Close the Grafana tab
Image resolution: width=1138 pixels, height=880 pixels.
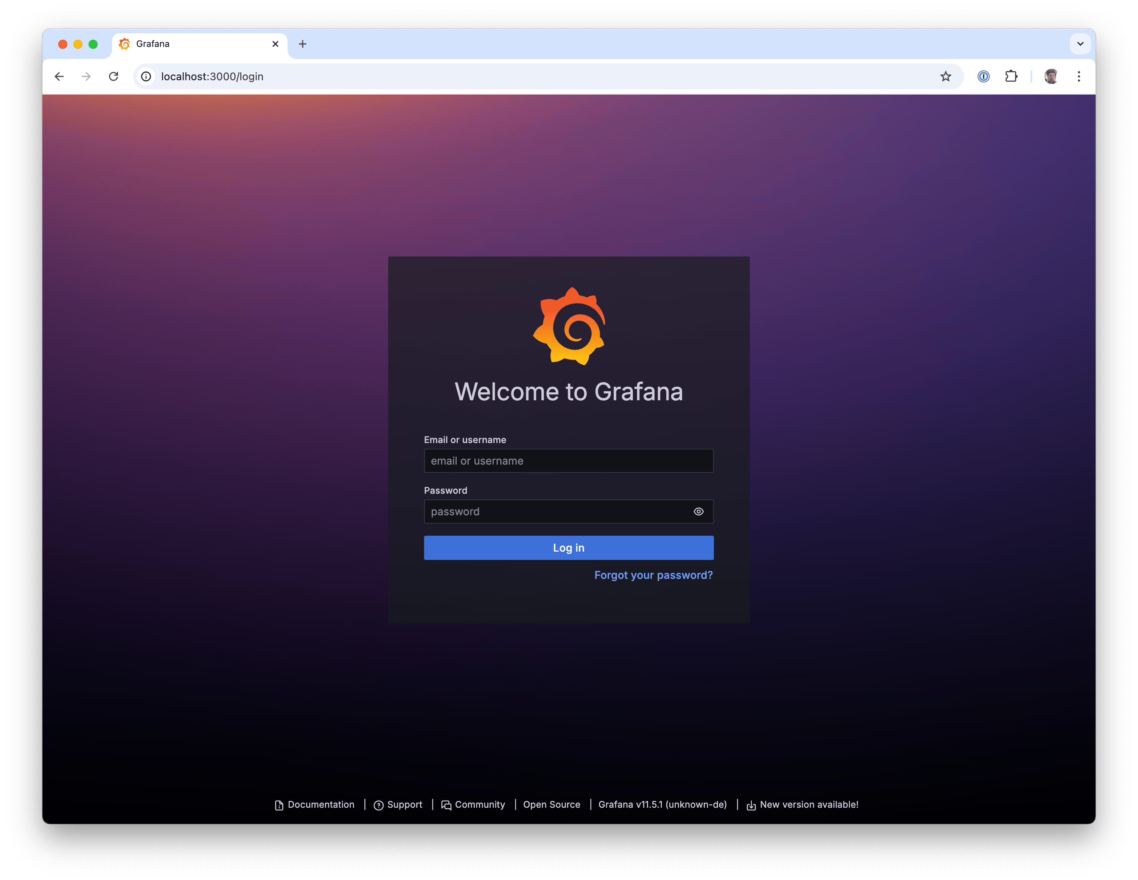pos(275,44)
